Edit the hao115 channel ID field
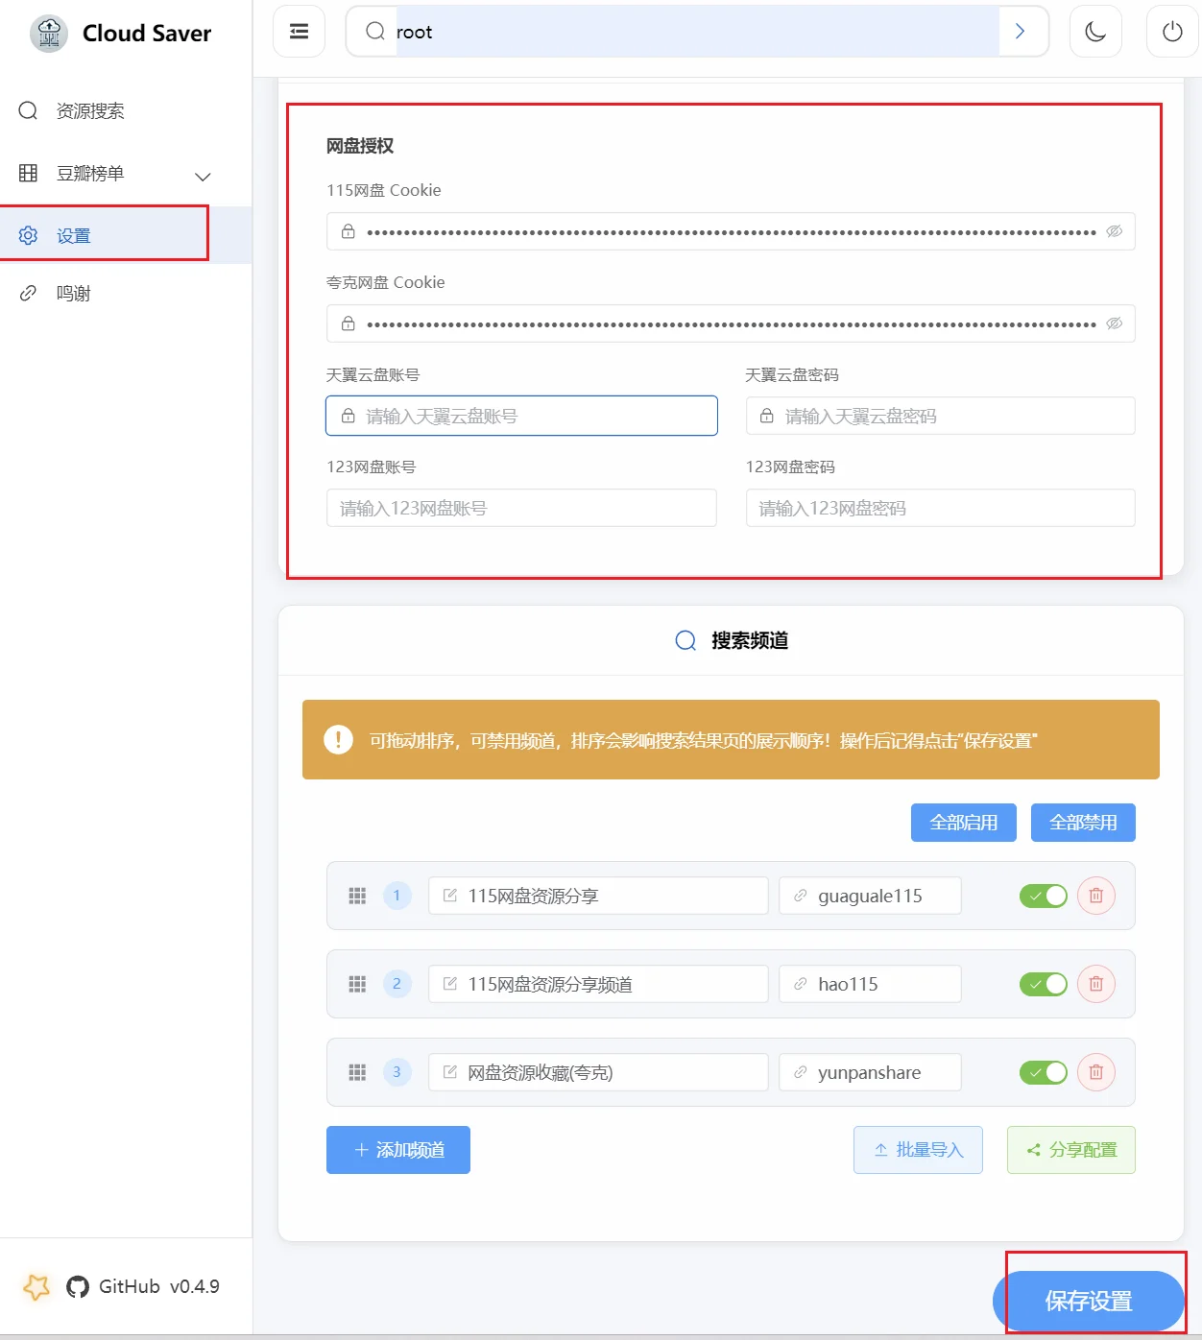This screenshot has height=1340, width=1202. coord(870,984)
